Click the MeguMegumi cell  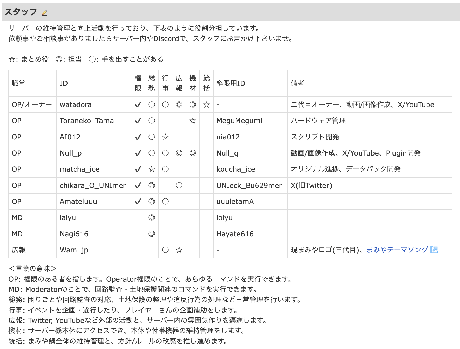coord(239,121)
